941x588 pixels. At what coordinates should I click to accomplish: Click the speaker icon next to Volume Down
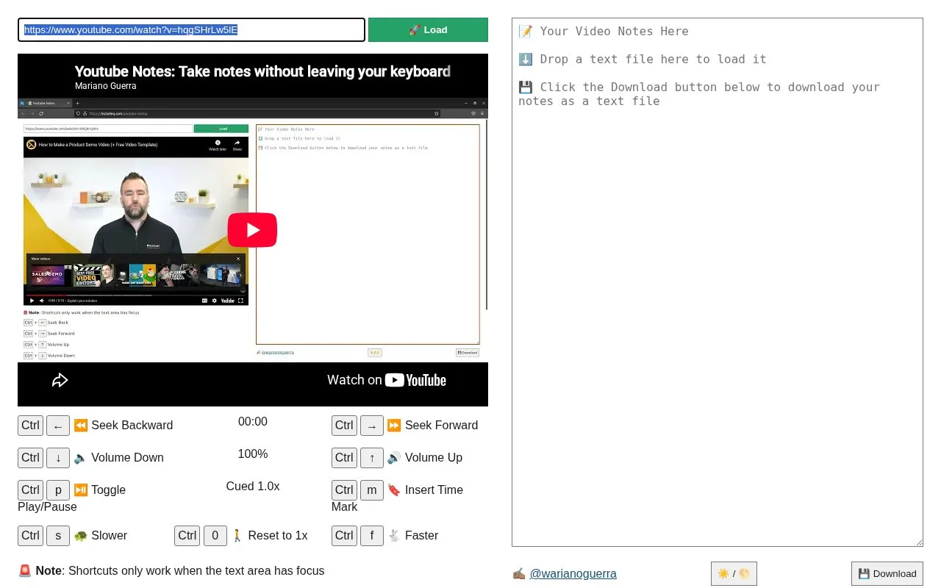(81, 458)
